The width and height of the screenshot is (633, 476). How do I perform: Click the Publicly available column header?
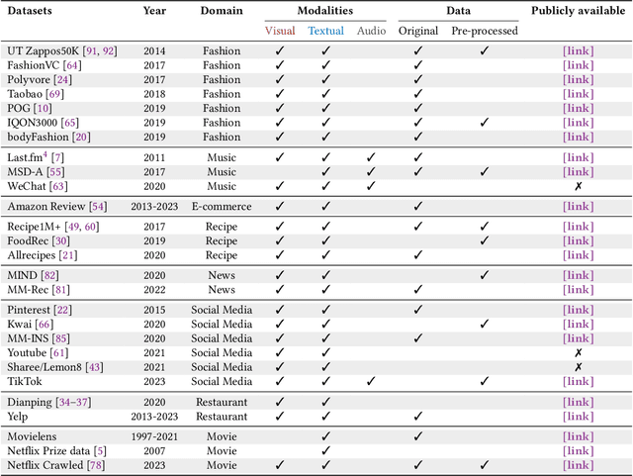click(578, 11)
